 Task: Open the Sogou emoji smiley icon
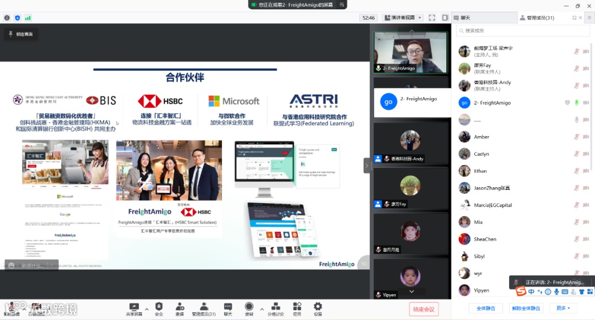click(x=548, y=291)
